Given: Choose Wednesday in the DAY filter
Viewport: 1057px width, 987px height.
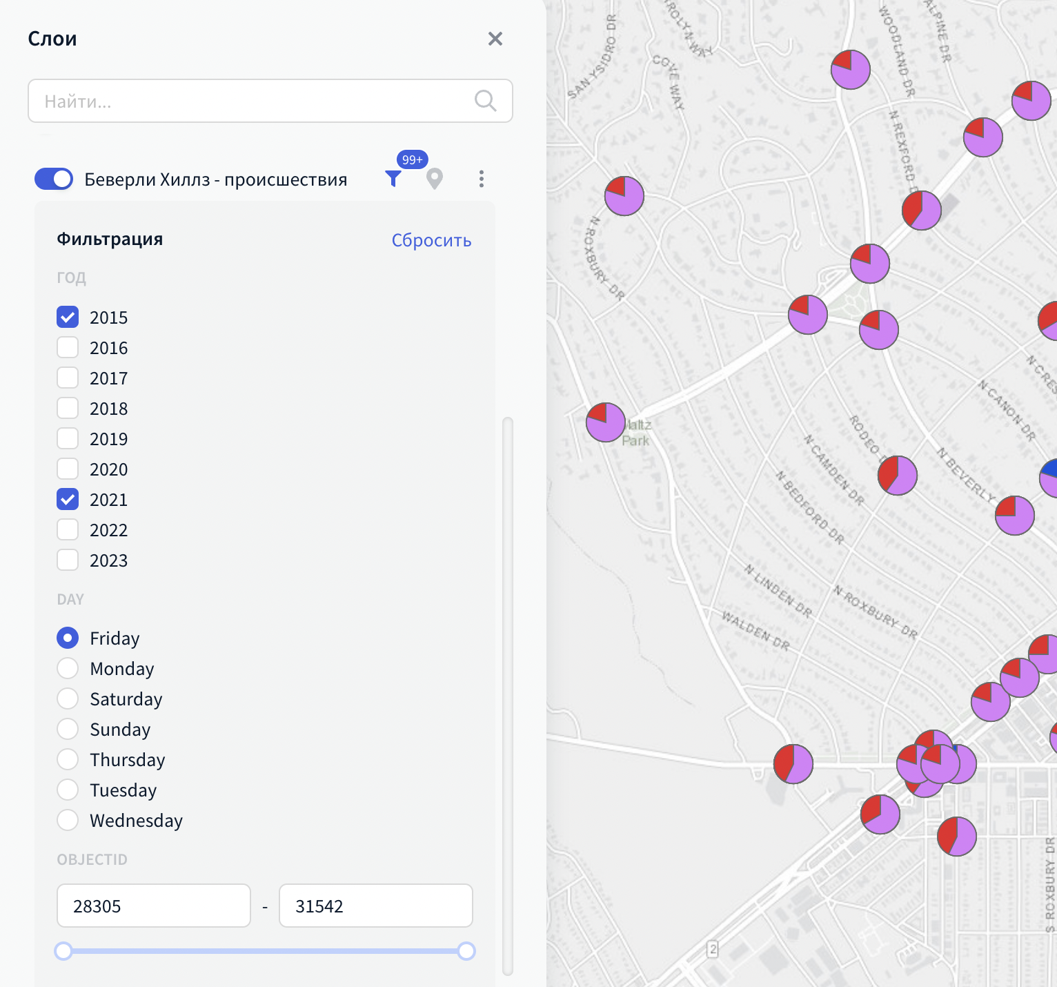Looking at the screenshot, I should click(x=68, y=820).
